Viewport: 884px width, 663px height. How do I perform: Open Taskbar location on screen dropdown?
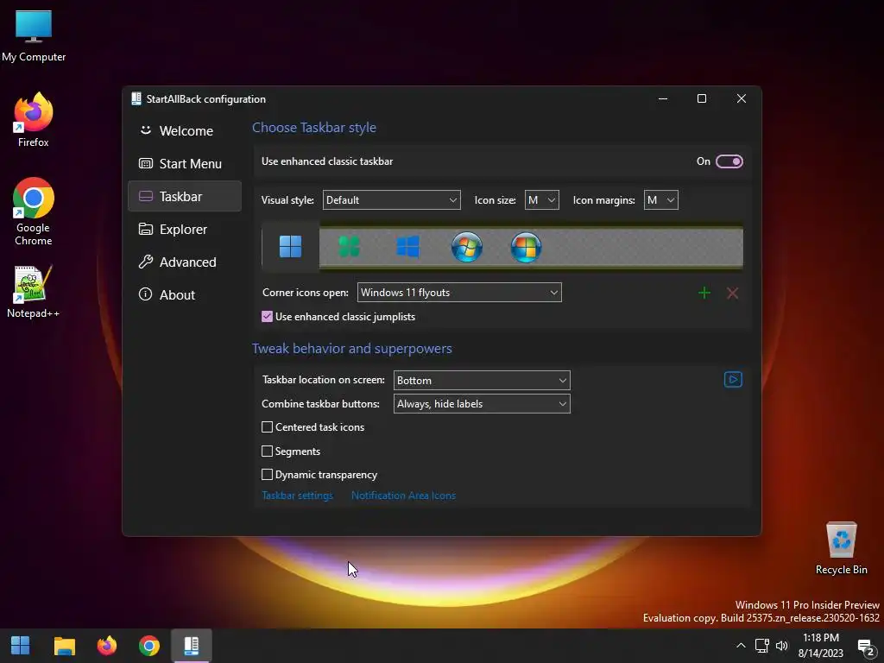[x=482, y=380]
